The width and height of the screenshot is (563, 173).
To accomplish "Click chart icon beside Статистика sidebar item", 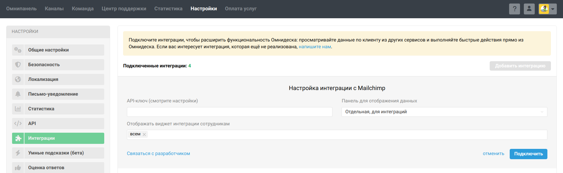I will click(x=18, y=109).
